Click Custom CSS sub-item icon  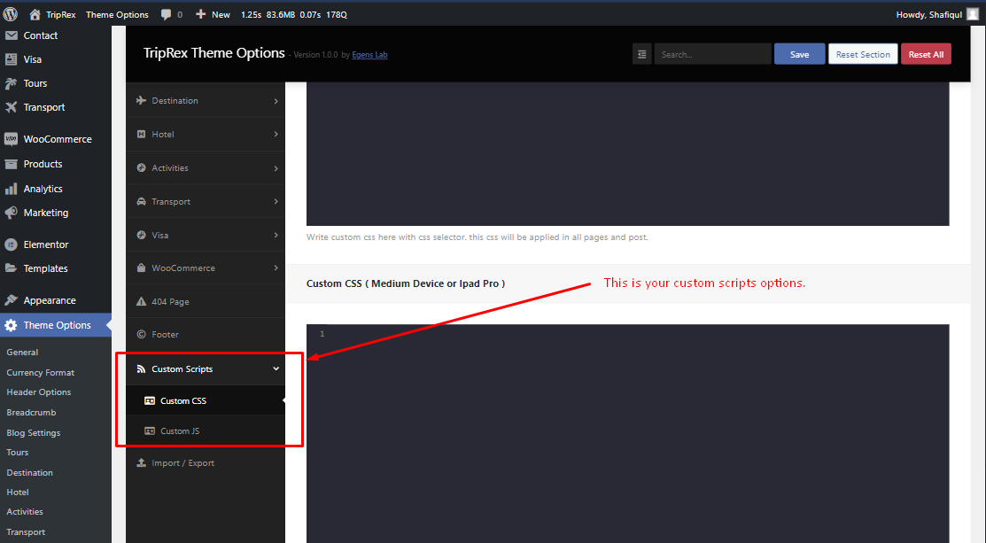[x=150, y=400]
